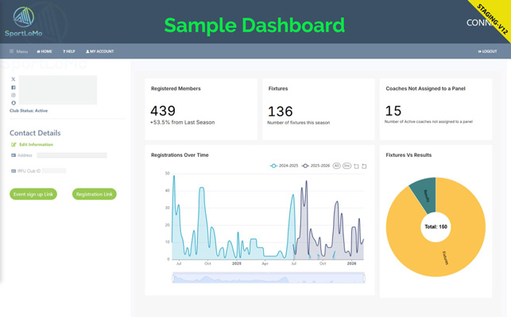
Task: Click the chart's data zoom slider bar
Action: point(269,277)
